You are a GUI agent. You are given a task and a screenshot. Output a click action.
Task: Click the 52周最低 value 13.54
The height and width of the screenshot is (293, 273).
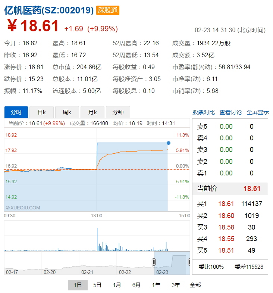click(151, 55)
